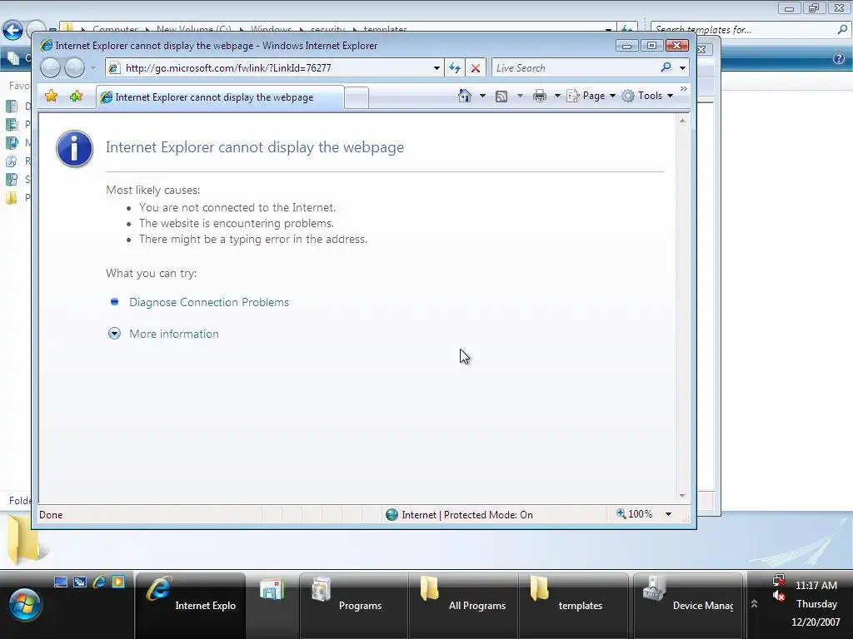
Task: Switch to Device Manager taskbar button
Action: [x=687, y=606]
